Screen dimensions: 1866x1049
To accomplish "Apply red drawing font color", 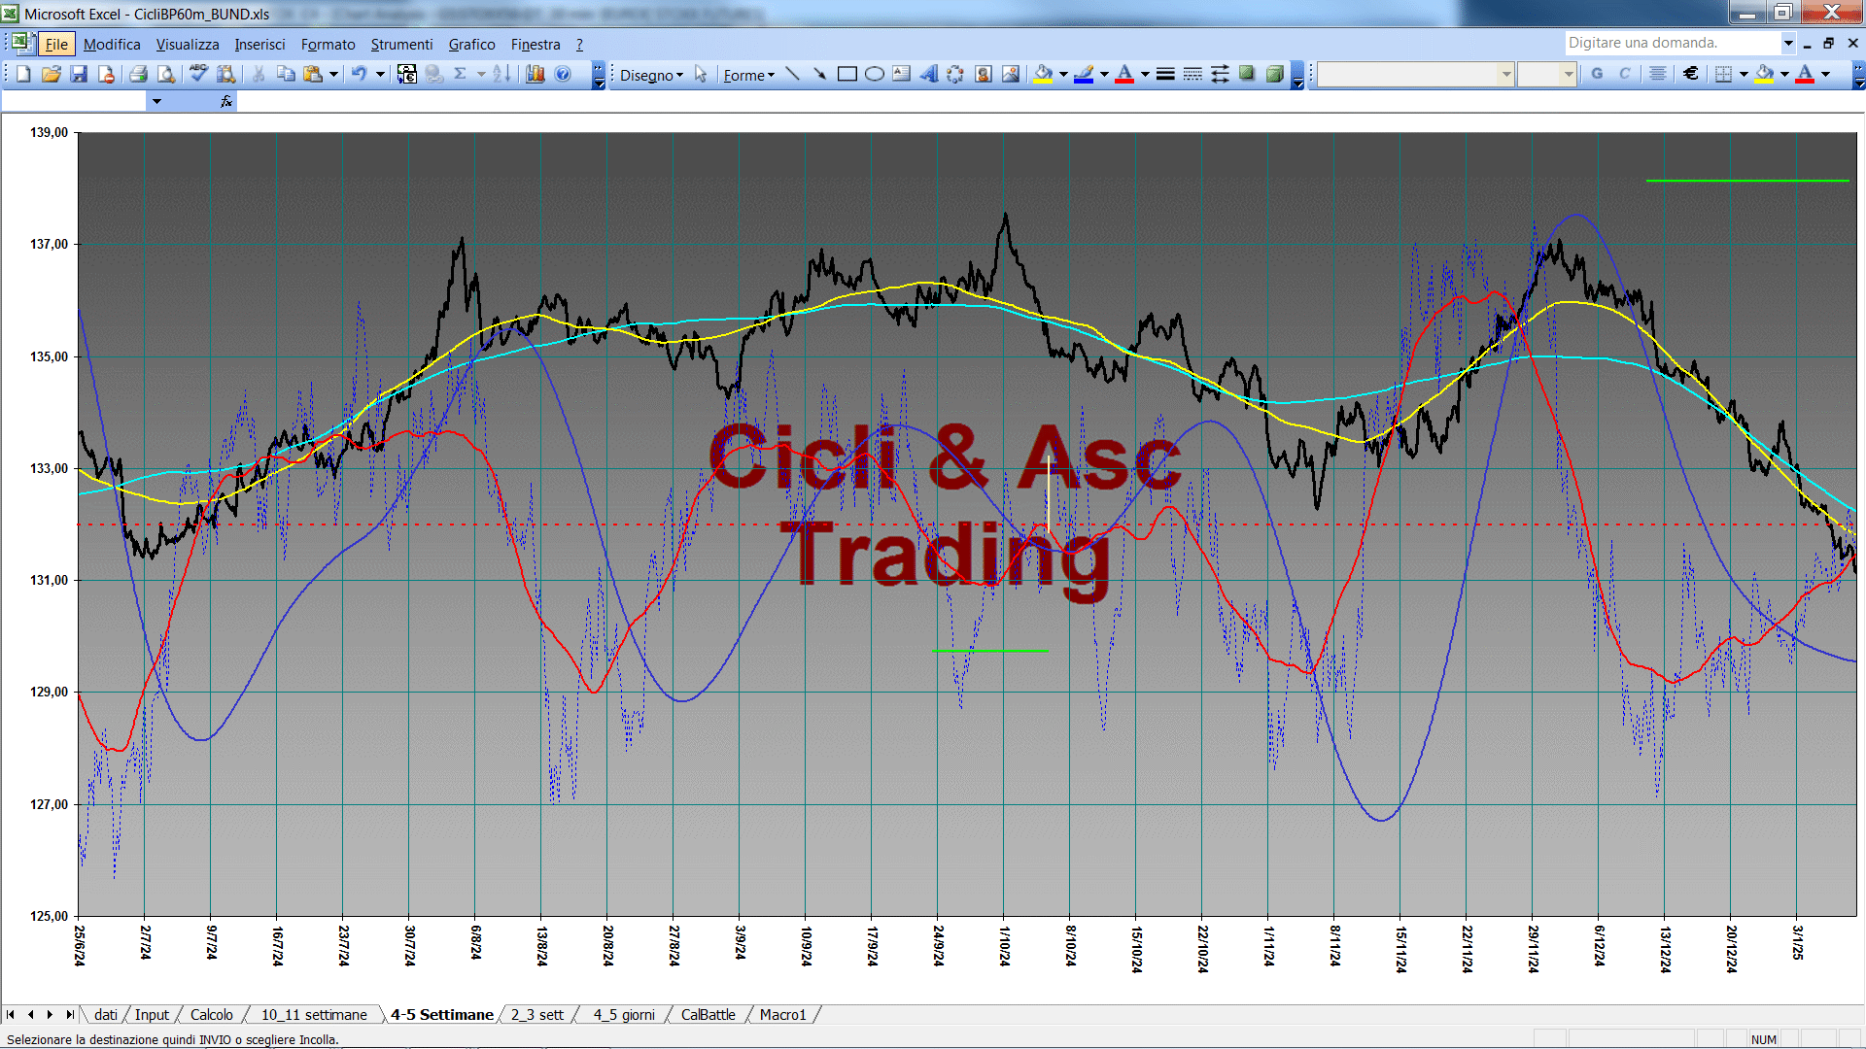I will [1125, 74].
